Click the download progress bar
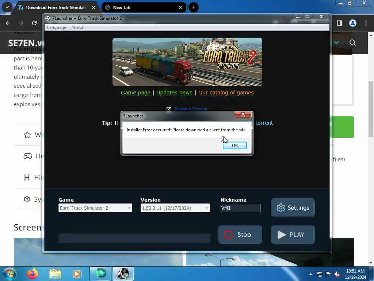 click(134, 239)
